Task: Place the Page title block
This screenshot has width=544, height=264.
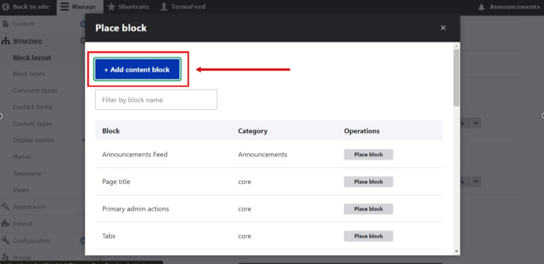Action: pyautogui.click(x=368, y=181)
